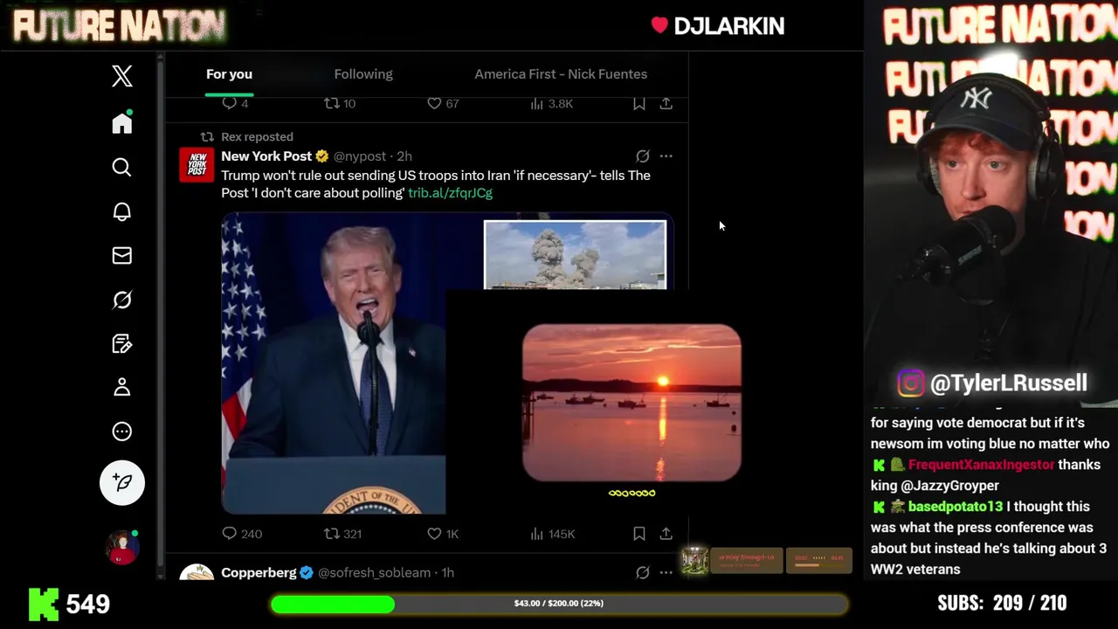Open Messages envelope in the sidebar
This screenshot has height=629, width=1118.
pyautogui.click(x=121, y=255)
